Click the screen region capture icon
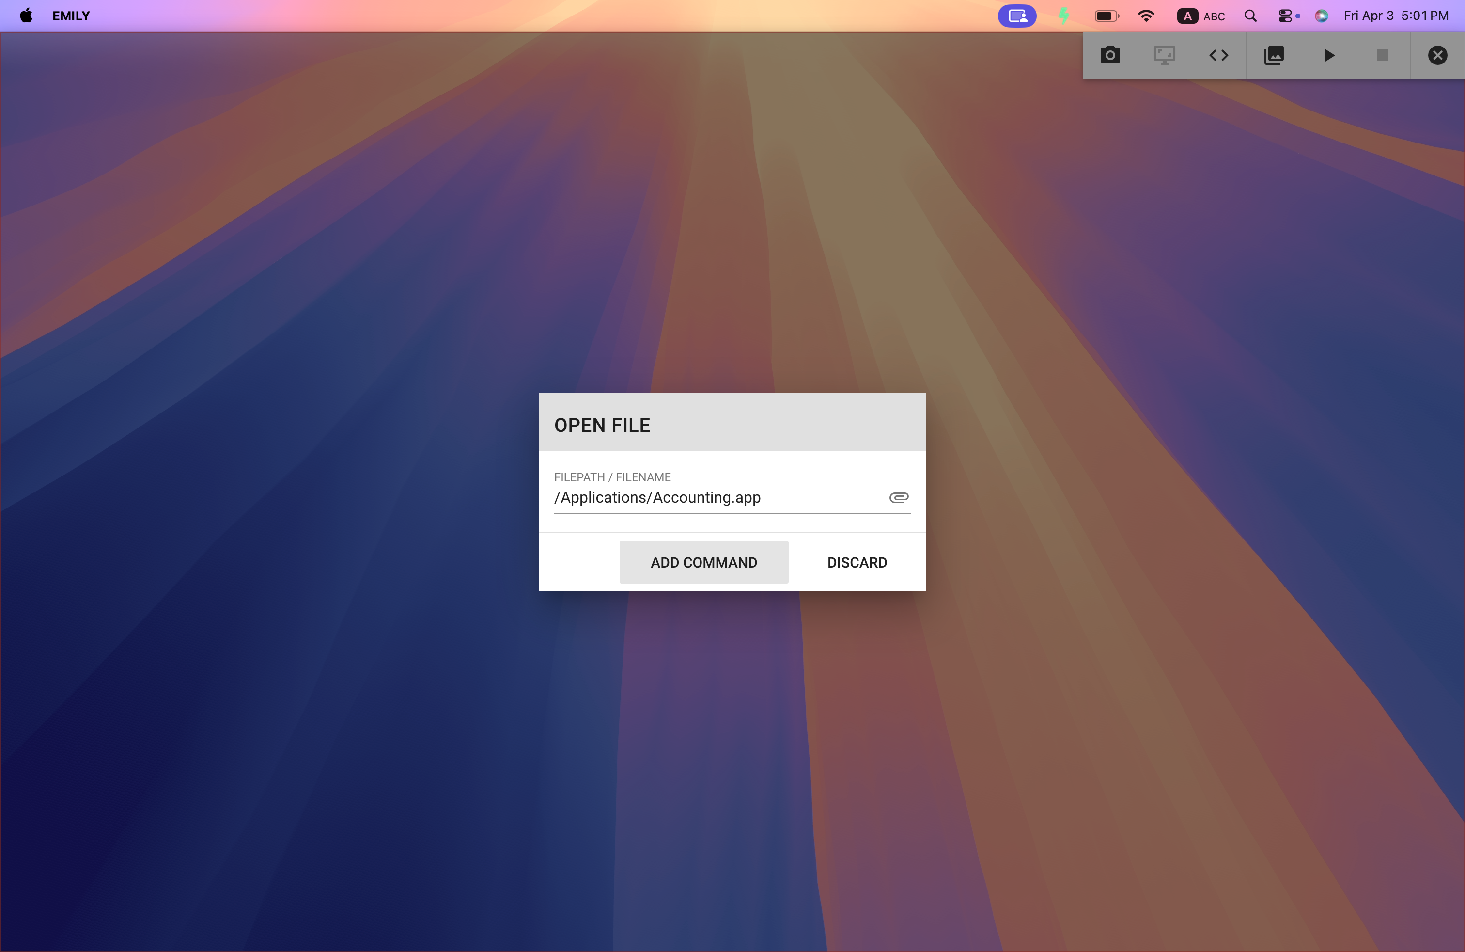The image size is (1465, 952). [1164, 55]
